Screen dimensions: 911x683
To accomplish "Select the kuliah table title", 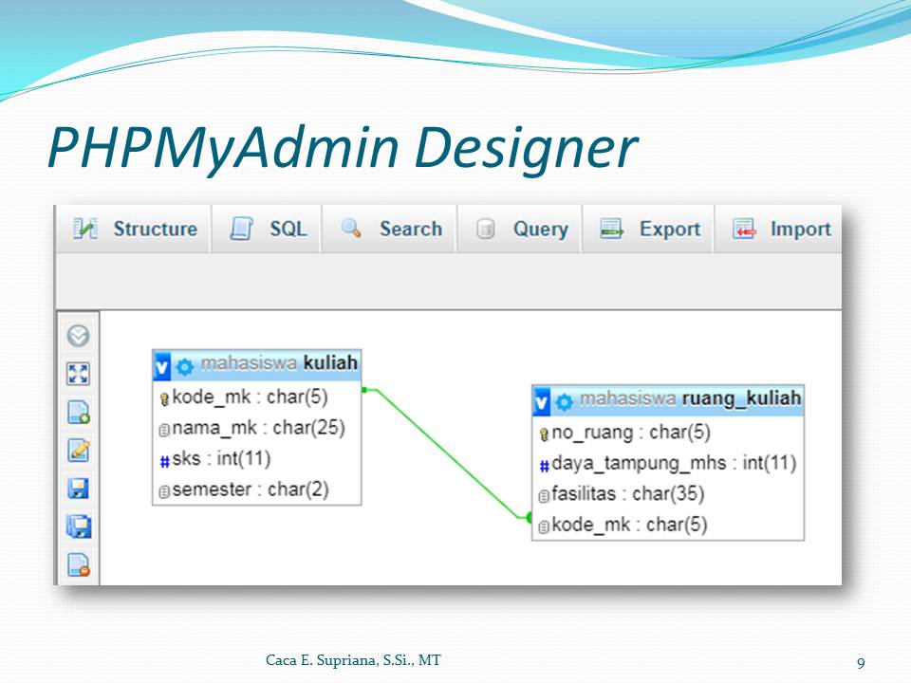I will [x=330, y=363].
